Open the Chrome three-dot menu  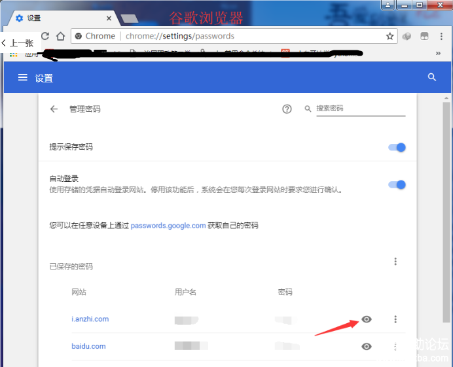[x=441, y=36]
